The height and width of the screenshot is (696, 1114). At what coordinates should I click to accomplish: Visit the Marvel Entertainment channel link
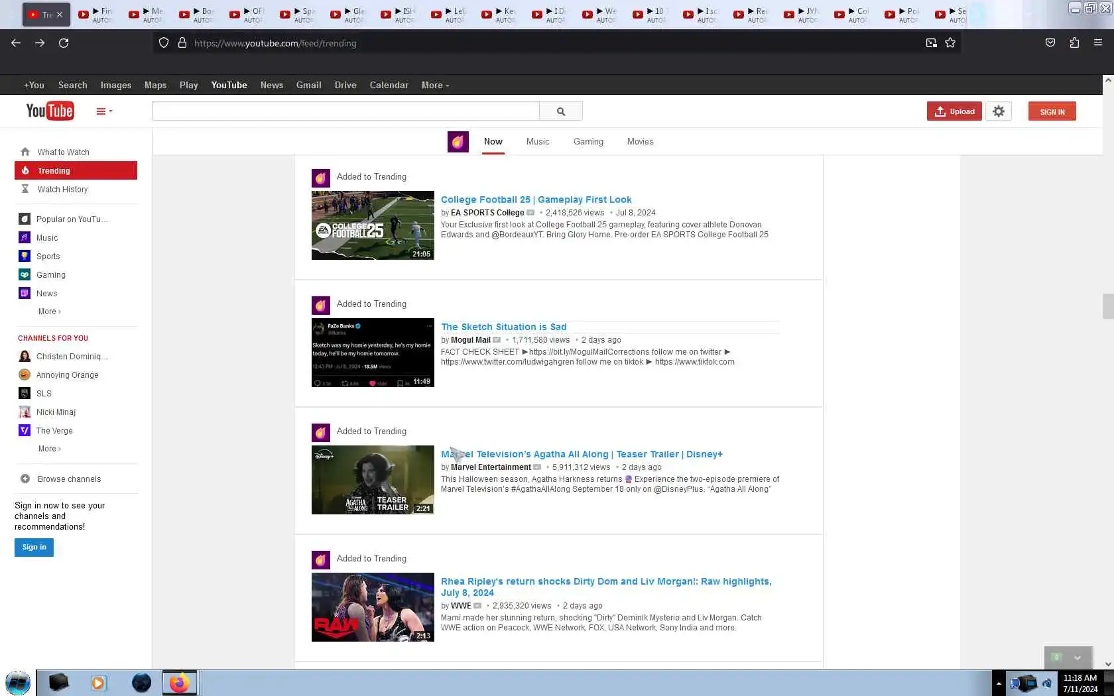(x=491, y=467)
